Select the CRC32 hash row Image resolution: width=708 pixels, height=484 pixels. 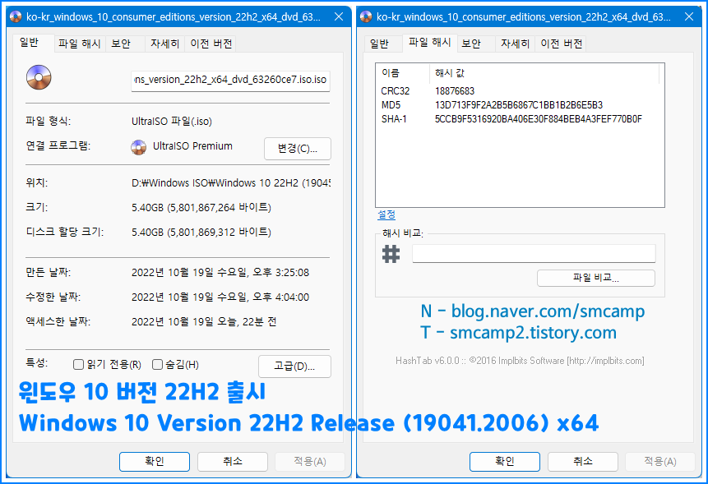point(519,91)
